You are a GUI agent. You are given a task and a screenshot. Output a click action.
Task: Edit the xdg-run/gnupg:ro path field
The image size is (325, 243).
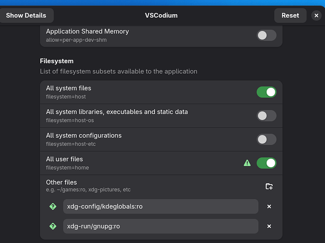161,226
